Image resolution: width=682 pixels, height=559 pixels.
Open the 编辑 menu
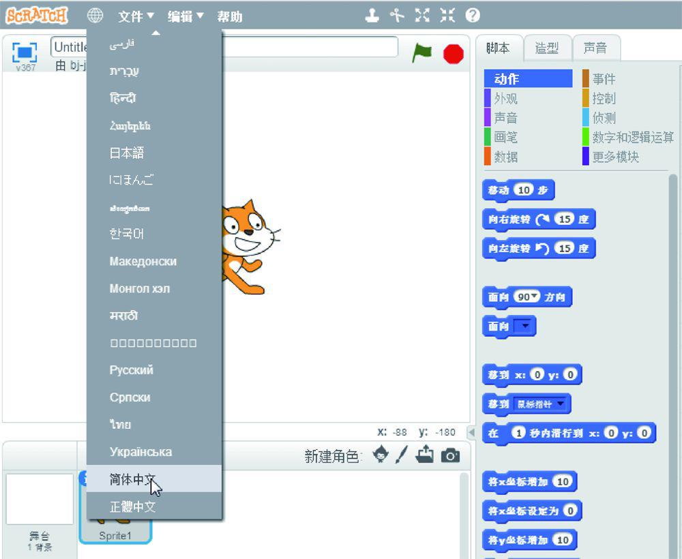pos(186,16)
